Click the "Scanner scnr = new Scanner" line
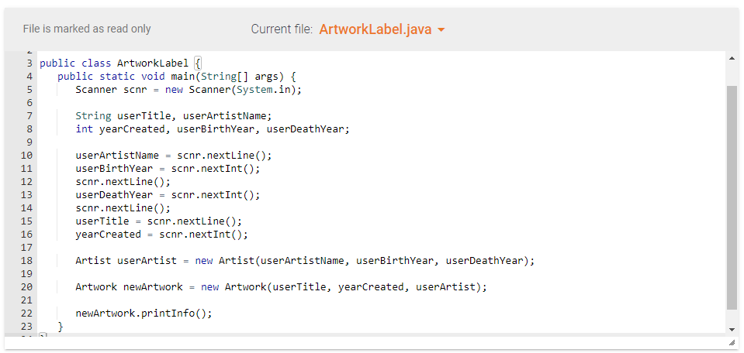 189,90
